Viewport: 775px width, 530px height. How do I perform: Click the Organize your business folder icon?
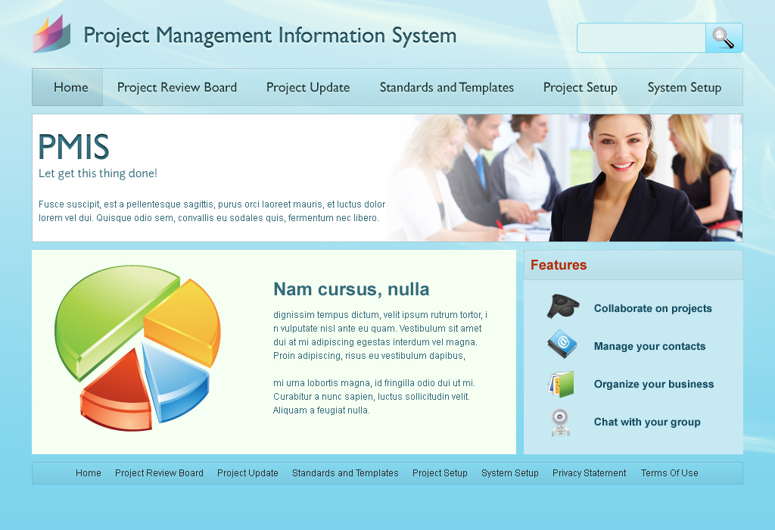[561, 384]
